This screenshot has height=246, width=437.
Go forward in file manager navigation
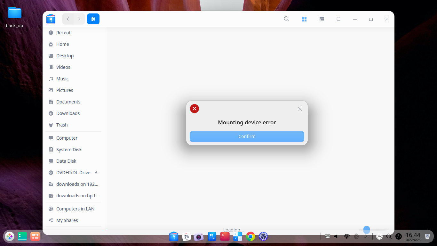coord(79,19)
